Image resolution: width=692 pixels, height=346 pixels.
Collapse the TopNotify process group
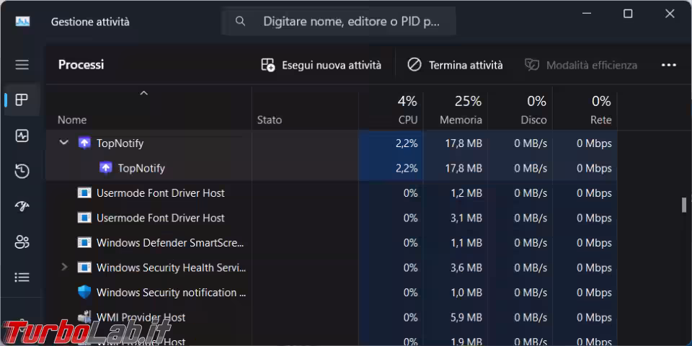(x=64, y=143)
